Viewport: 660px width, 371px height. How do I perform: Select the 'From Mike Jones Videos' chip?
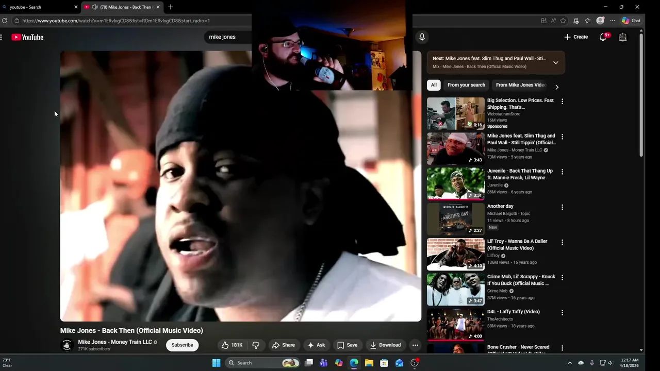[520, 85]
